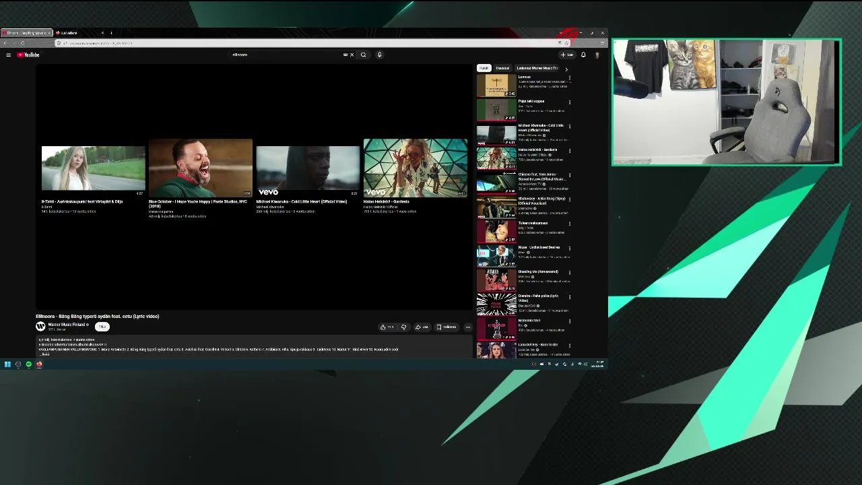Share the video with Jaa button
Screen dimensions: 862x485
(x=422, y=327)
